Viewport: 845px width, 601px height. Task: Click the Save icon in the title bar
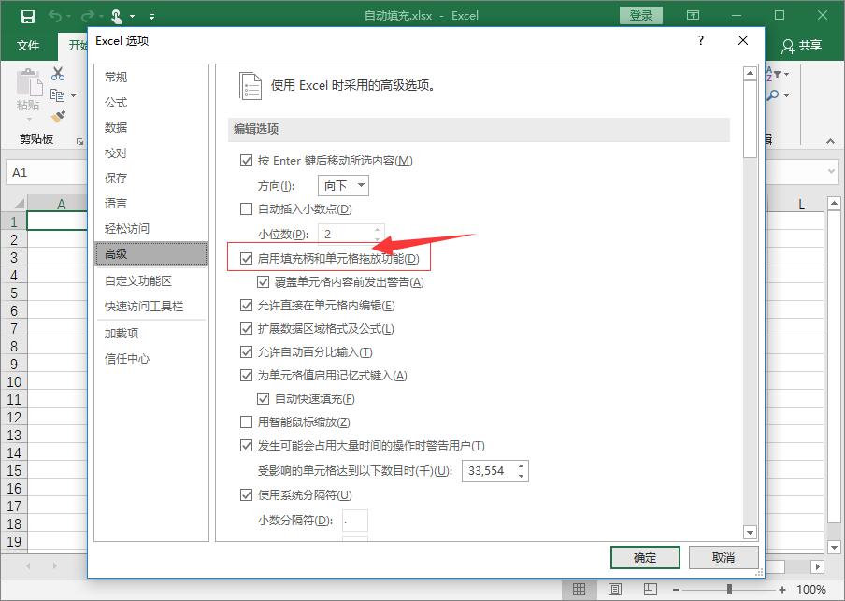tap(27, 16)
